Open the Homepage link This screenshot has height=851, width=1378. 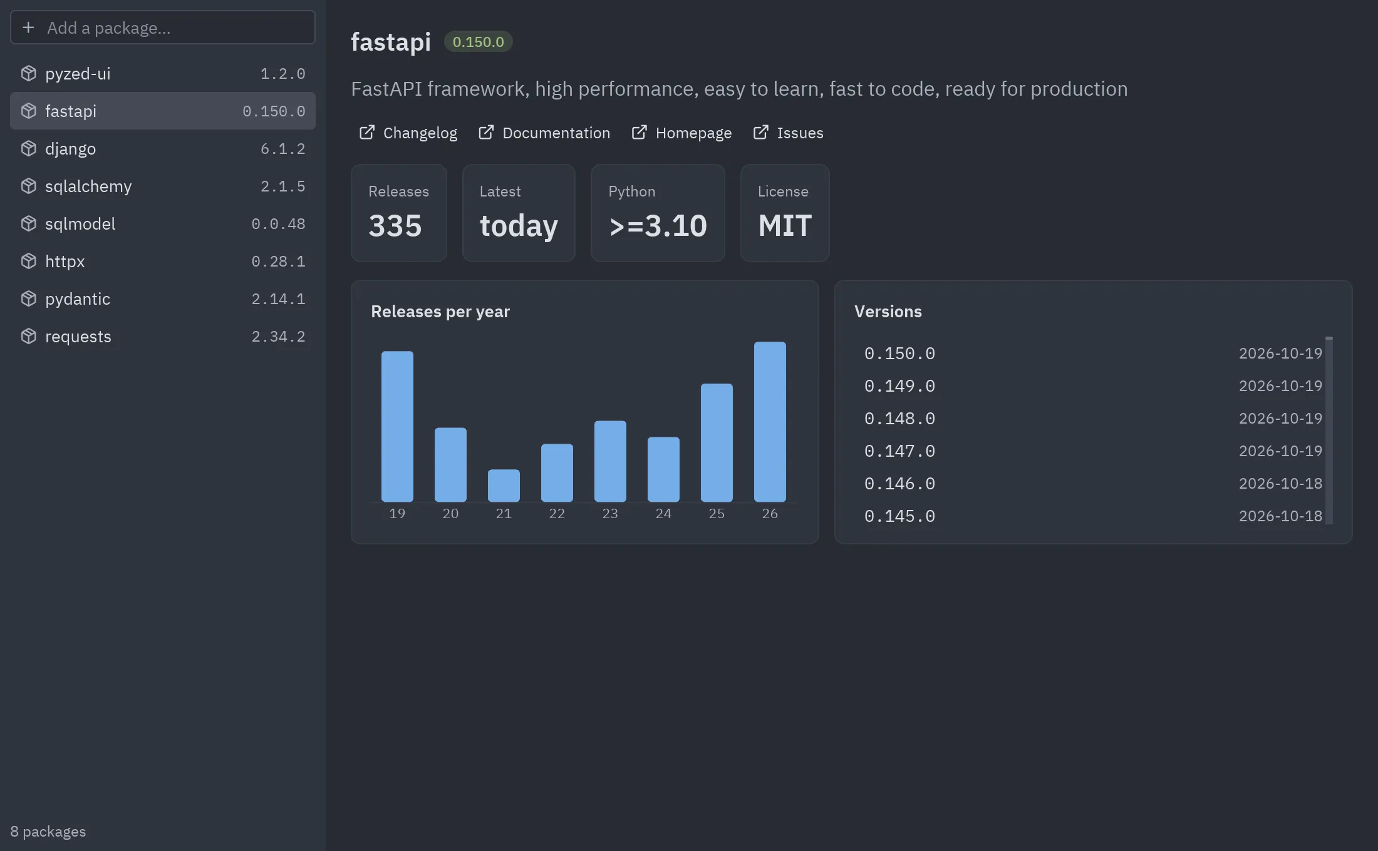click(681, 133)
